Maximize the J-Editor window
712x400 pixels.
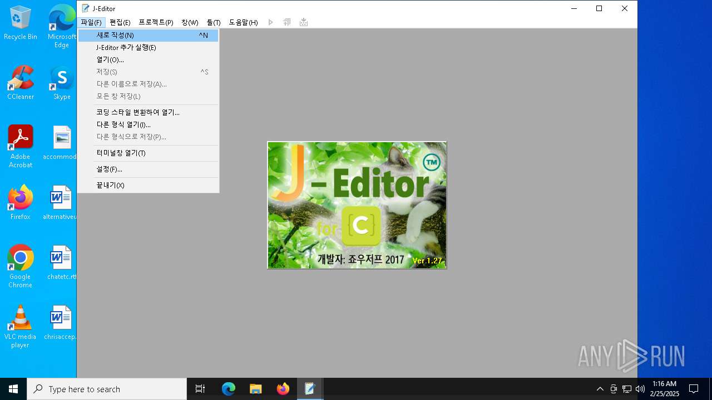(x=599, y=8)
